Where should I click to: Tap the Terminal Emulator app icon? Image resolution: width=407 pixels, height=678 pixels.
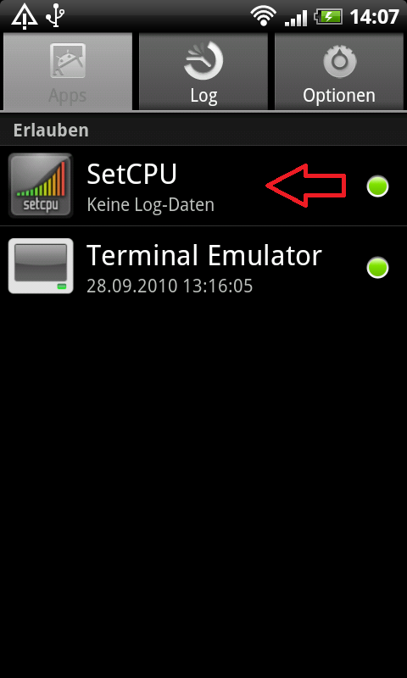tap(41, 266)
